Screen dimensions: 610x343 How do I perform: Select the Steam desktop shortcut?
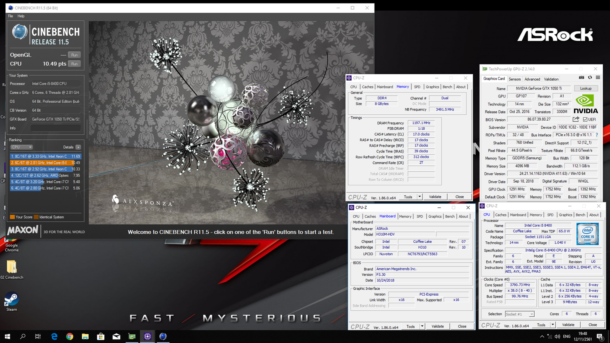click(12, 302)
